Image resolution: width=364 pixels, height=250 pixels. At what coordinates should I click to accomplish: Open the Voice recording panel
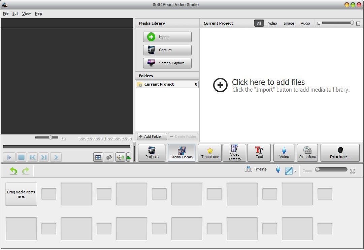284,153
